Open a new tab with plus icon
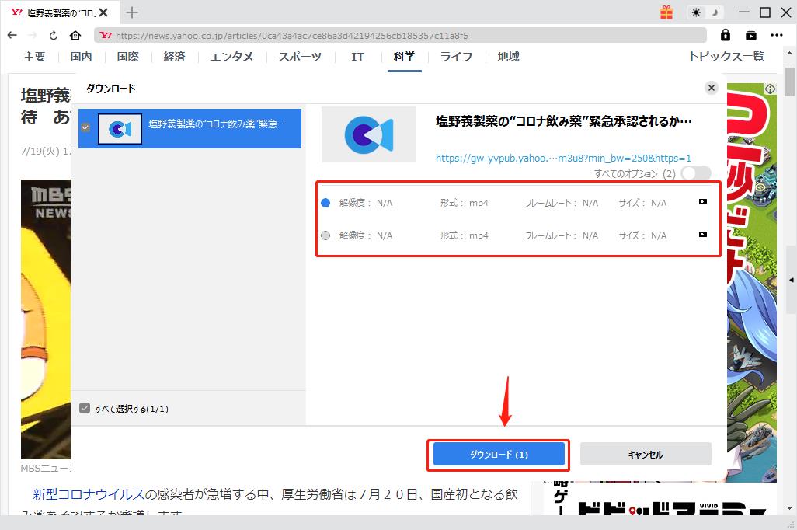The width and height of the screenshot is (797, 530). pyautogui.click(x=131, y=12)
